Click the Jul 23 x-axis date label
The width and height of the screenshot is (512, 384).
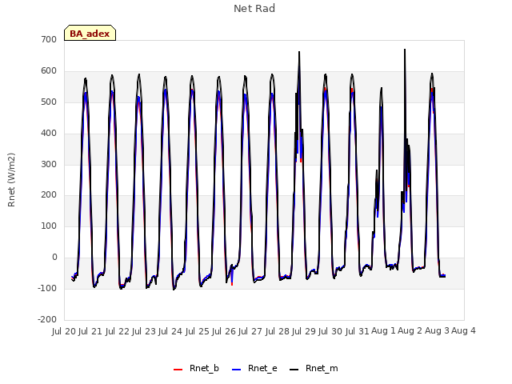pos(144,331)
